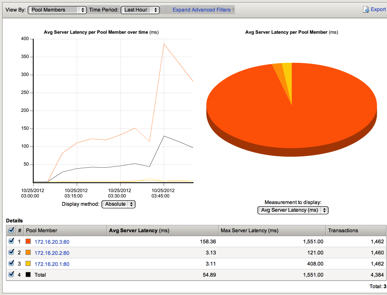The height and width of the screenshot is (295, 387).
Task: Sort by Avg Server Latency column header
Action: pos(139,231)
